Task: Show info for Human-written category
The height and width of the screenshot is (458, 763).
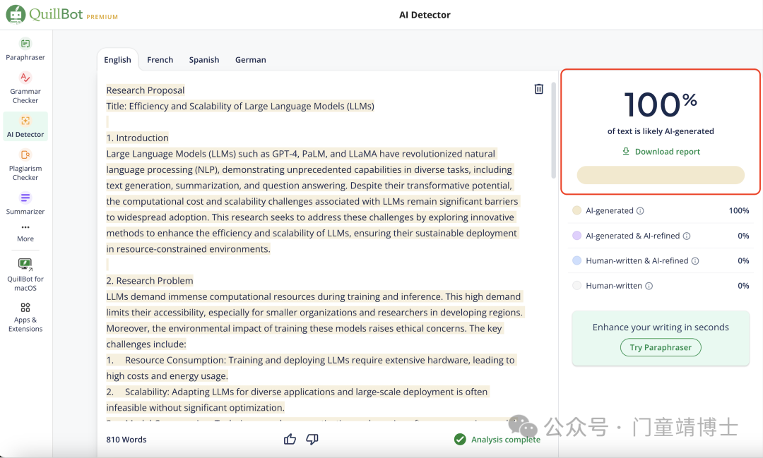Action: coord(649,286)
